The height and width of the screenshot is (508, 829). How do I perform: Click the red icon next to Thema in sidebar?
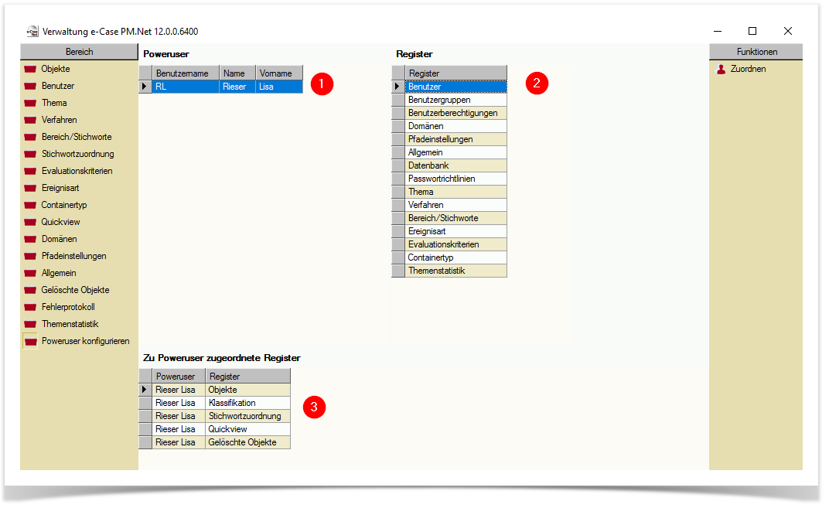pos(30,103)
